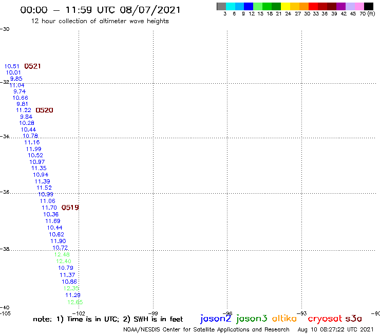
Task: Pick the bright red swatch in the color scale
Action: (313, 6)
